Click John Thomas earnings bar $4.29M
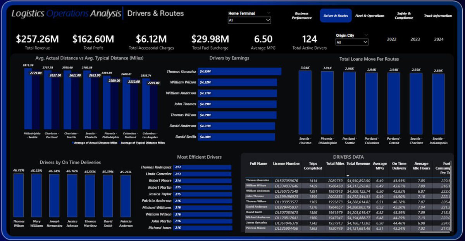Image resolution: width=465 pixels, height=241 pixels. tap(237, 104)
